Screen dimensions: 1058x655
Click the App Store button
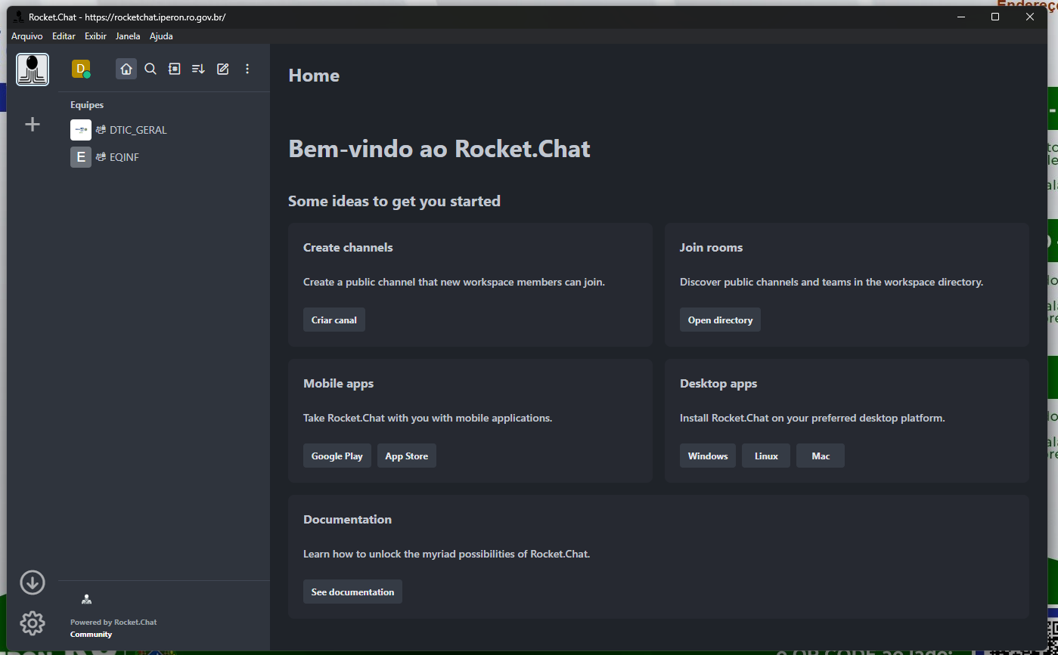[407, 456]
